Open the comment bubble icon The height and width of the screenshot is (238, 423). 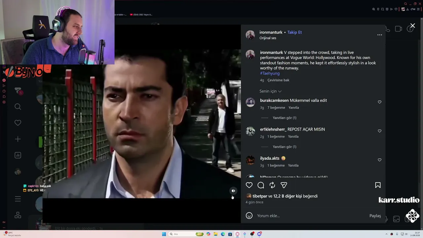(261, 185)
